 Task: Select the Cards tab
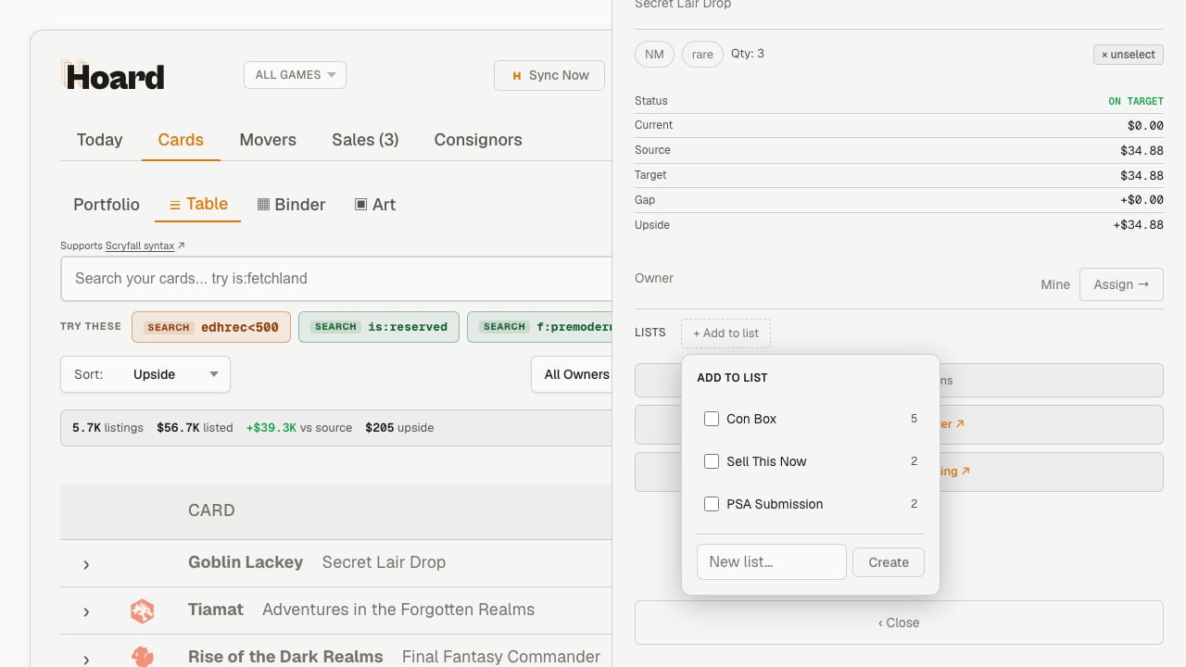point(181,140)
